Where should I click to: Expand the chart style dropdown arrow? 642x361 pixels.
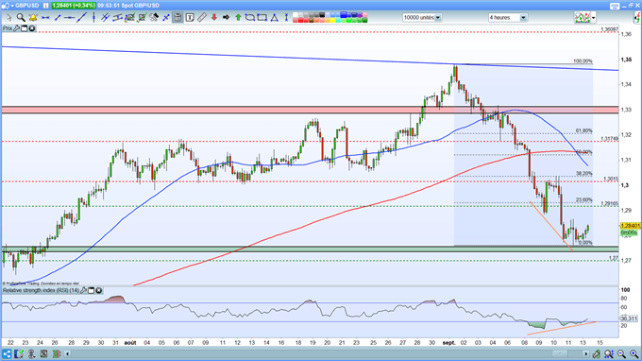pos(593,18)
